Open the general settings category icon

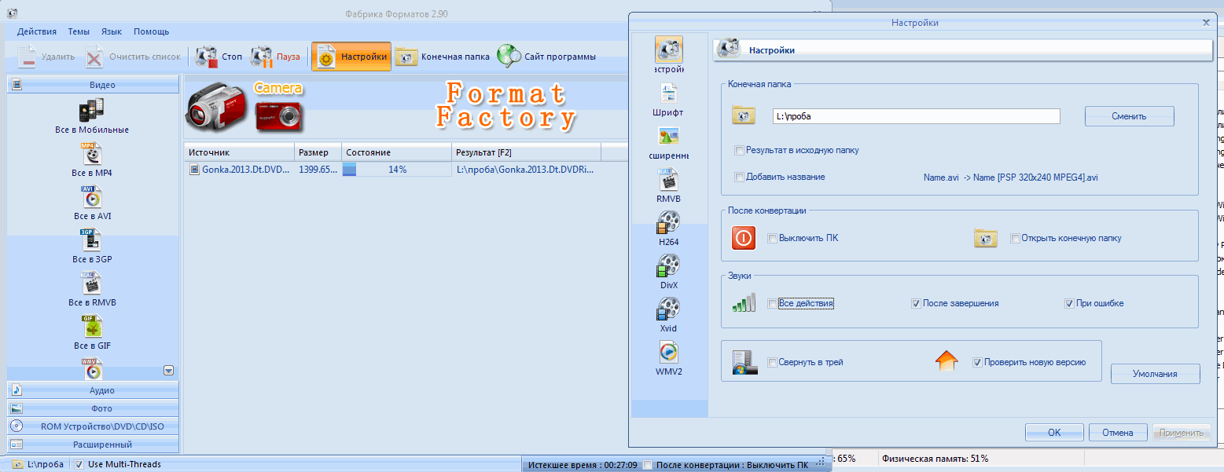[669, 50]
